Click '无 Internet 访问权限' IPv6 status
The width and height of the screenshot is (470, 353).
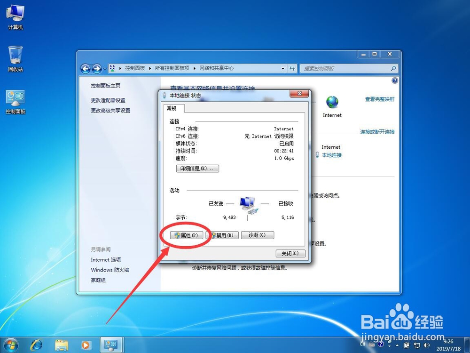[x=269, y=136]
